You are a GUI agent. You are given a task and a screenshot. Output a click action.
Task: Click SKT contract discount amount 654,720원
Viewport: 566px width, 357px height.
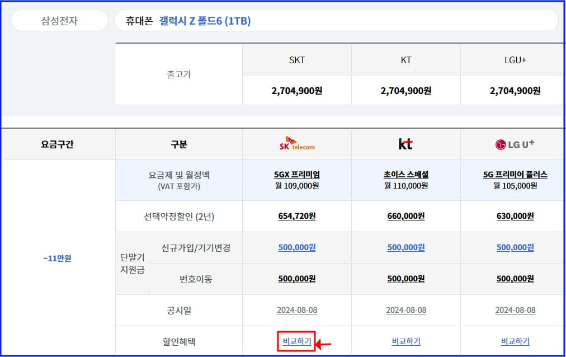[296, 216]
